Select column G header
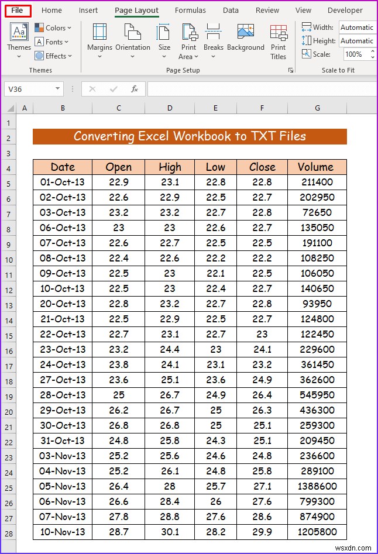The width and height of the screenshot is (378, 554). click(x=317, y=108)
